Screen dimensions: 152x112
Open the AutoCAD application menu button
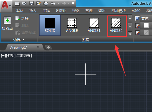pos(6,6)
